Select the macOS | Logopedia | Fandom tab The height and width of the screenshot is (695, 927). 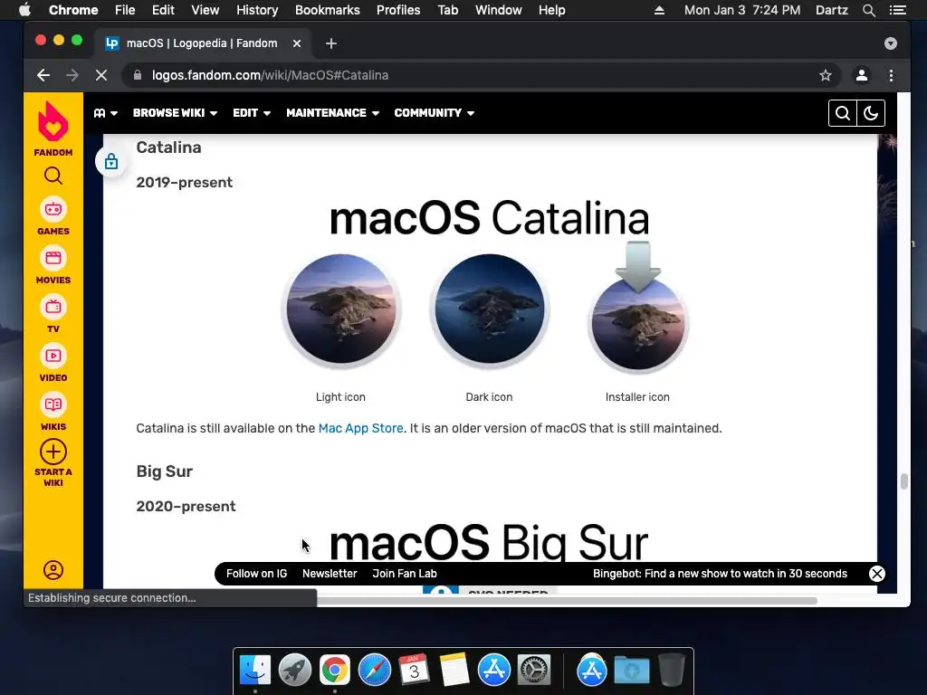(203, 43)
